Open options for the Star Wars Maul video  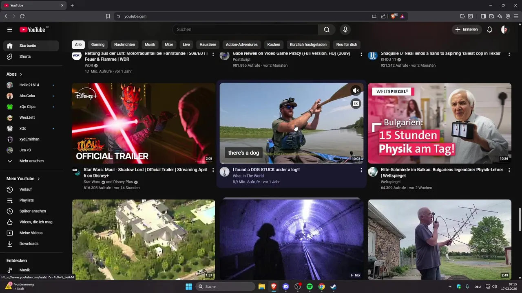tap(213, 170)
